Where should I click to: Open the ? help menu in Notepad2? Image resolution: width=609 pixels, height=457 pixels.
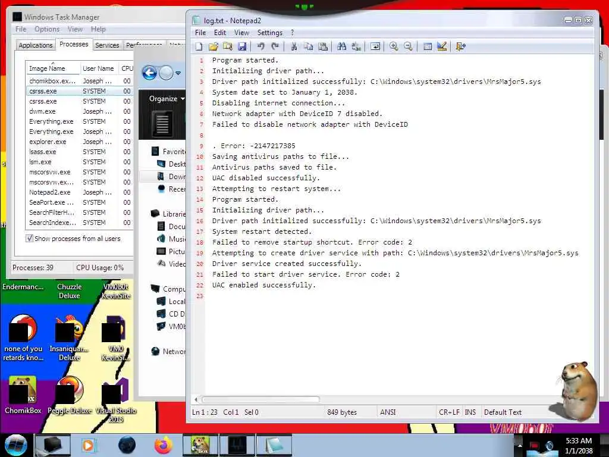pyautogui.click(x=293, y=33)
